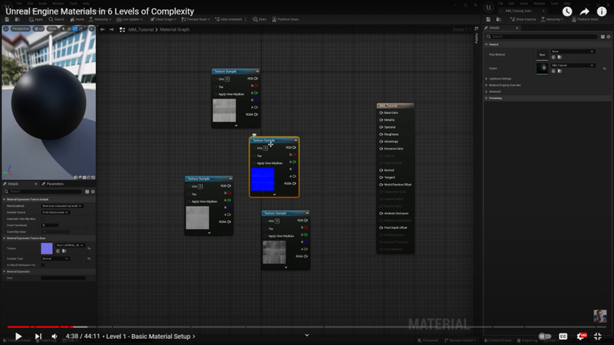Click the Desc text field
The image size is (614, 345).
tap(63, 278)
